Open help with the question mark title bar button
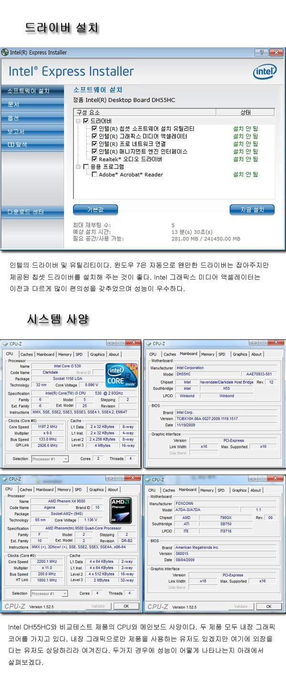This screenshot has height=693, width=286. [x=261, y=52]
